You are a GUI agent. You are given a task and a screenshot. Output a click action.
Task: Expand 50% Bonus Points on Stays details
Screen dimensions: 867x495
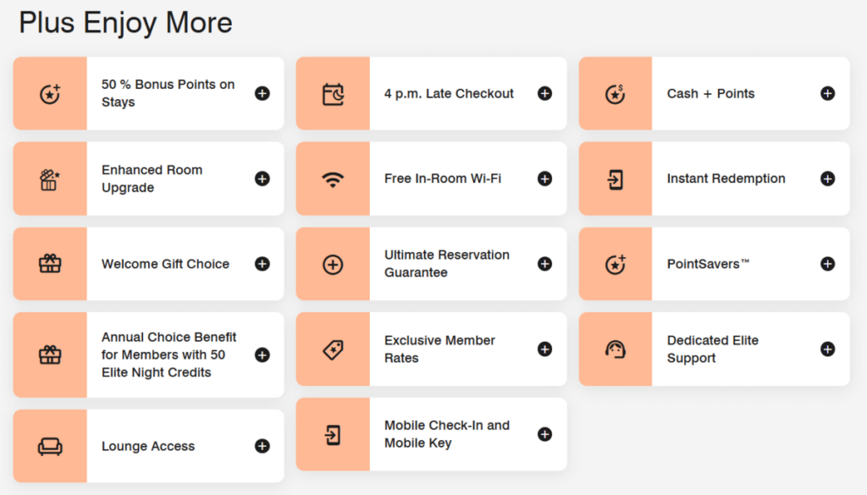point(262,94)
